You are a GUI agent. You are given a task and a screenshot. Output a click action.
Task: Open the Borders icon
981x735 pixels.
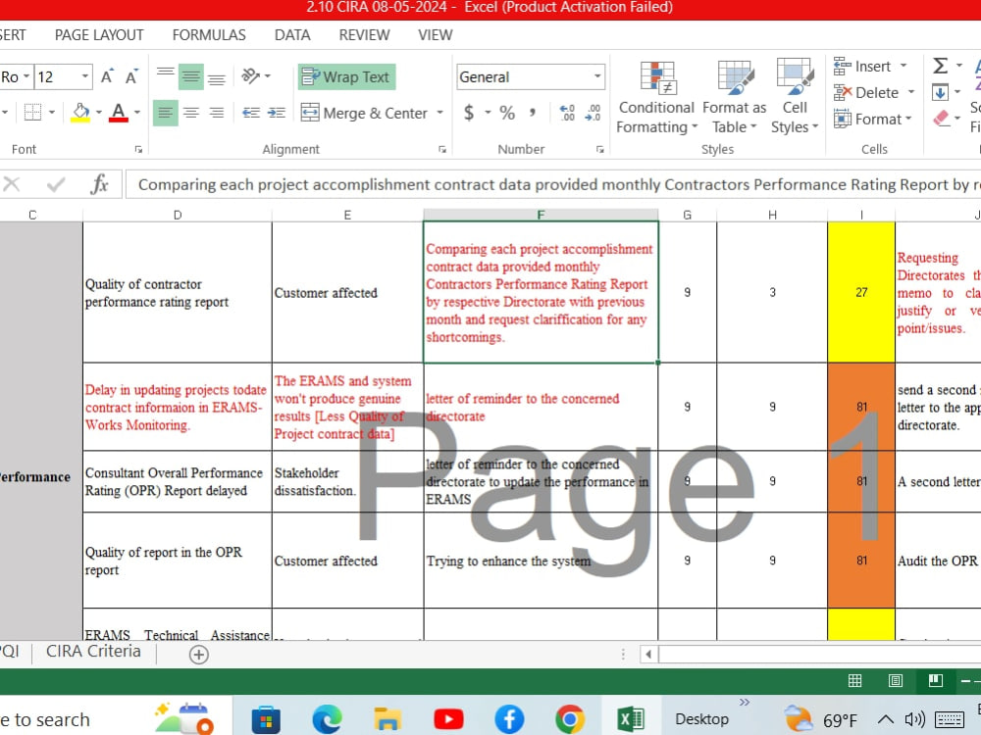click(32, 113)
